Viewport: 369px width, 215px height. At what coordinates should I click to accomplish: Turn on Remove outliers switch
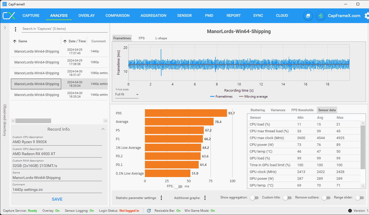coord(326,198)
